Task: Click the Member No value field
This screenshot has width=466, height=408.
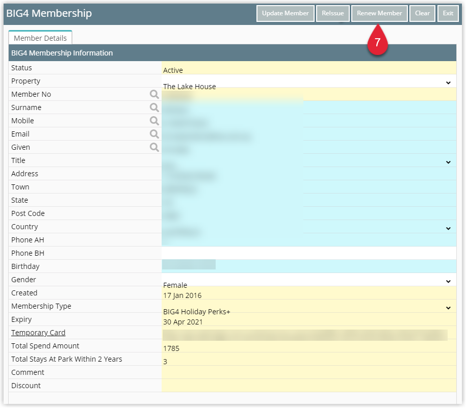Action: [309, 94]
